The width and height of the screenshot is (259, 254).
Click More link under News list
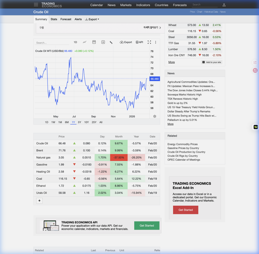click(x=170, y=124)
